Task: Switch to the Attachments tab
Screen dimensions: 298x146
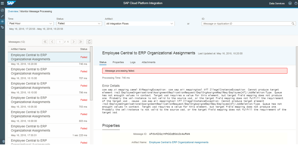Action: pos(148,62)
